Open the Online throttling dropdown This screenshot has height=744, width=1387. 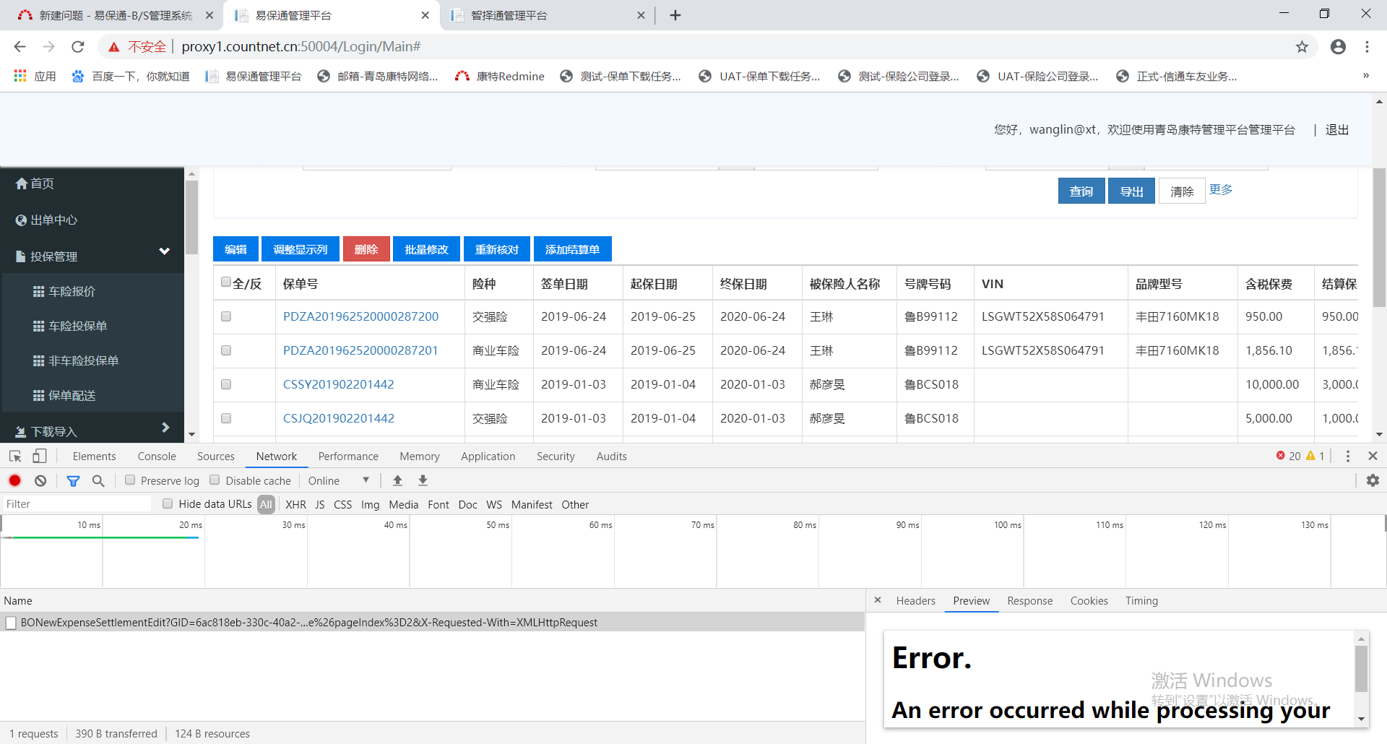coord(338,480)
